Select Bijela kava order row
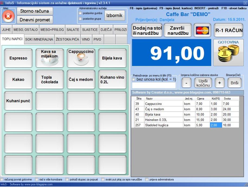Screen dimensions: 248x187 pos(185,115)
